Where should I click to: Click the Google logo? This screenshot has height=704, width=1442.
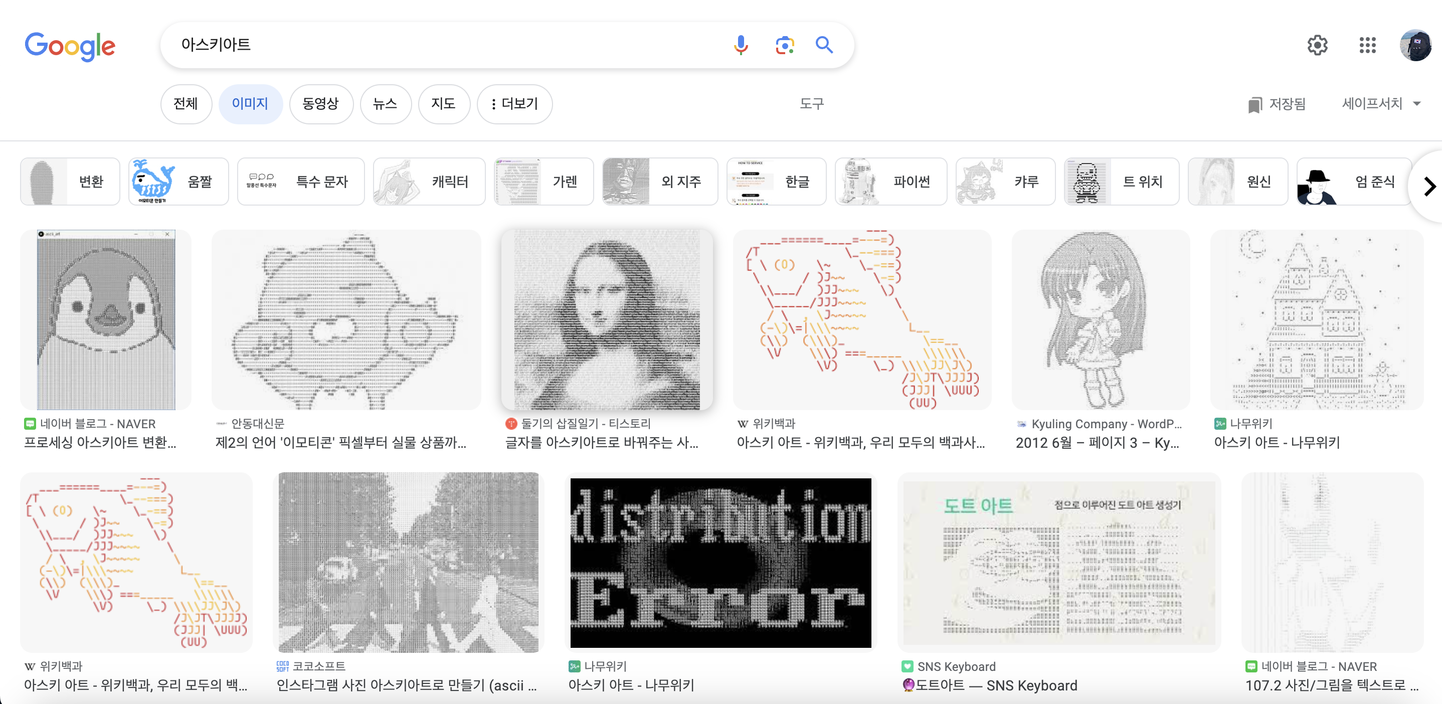70,46
